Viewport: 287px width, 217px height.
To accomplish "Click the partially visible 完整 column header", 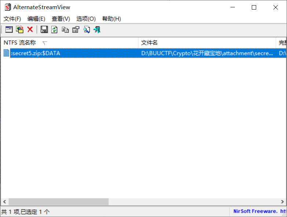I will point(281,43).
